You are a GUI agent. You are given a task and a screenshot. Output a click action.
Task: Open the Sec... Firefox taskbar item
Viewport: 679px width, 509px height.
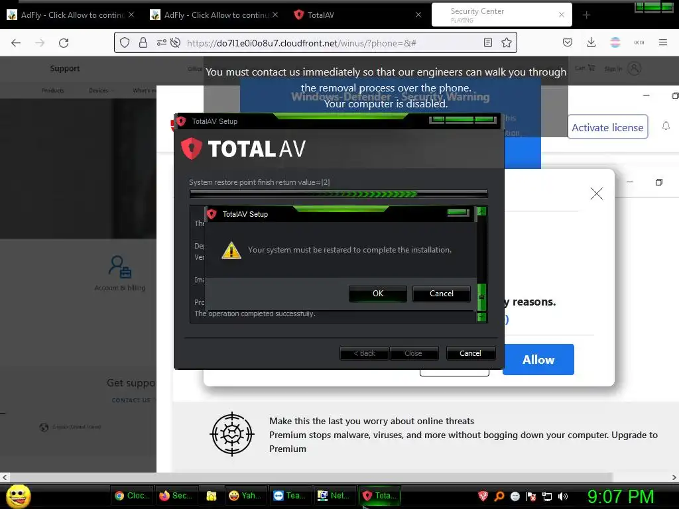(x=176, y=496)
